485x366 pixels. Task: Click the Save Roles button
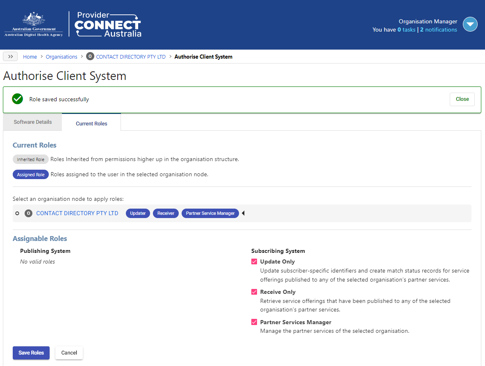(31, 352)
